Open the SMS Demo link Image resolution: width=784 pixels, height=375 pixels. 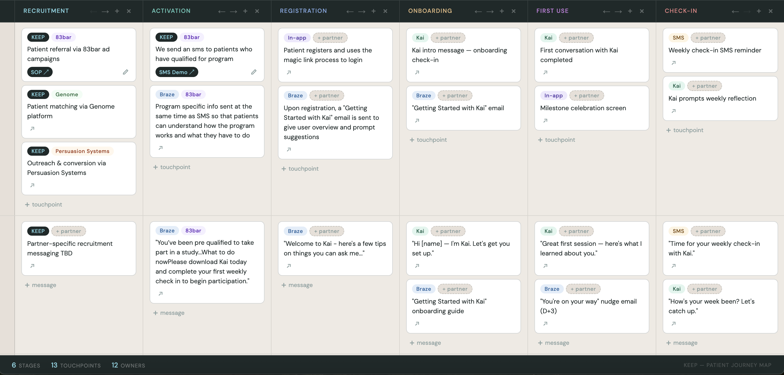[177, 72]
